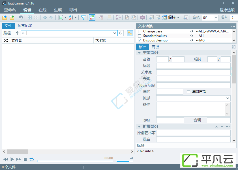The height and width of the screenshot is (170, 238).
Task: Click the BPM input field
Action: coord(170,120)
